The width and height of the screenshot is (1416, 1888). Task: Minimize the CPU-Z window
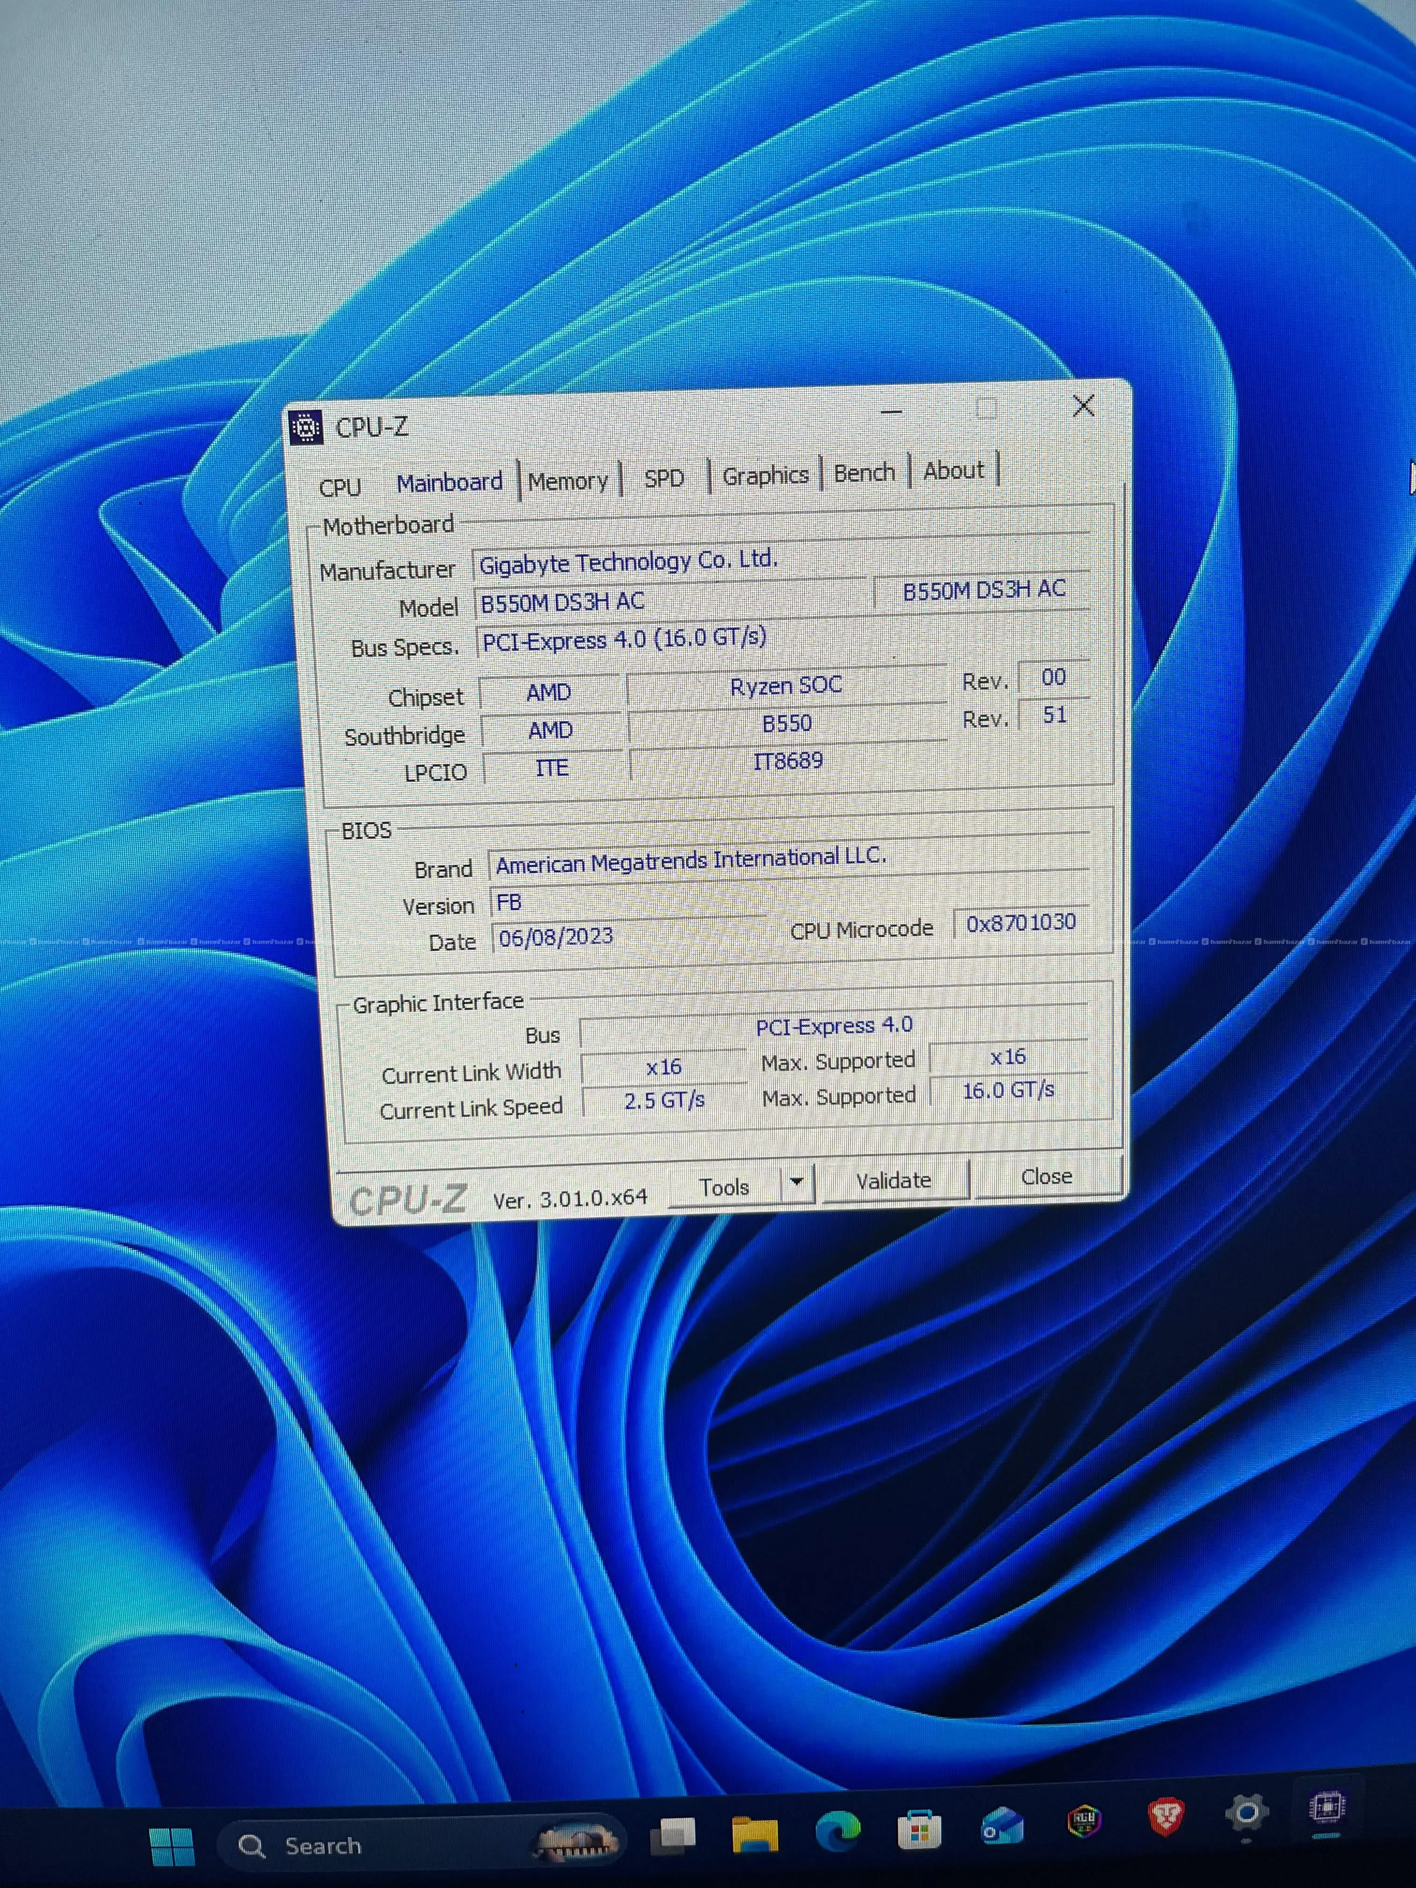[891, 412]
